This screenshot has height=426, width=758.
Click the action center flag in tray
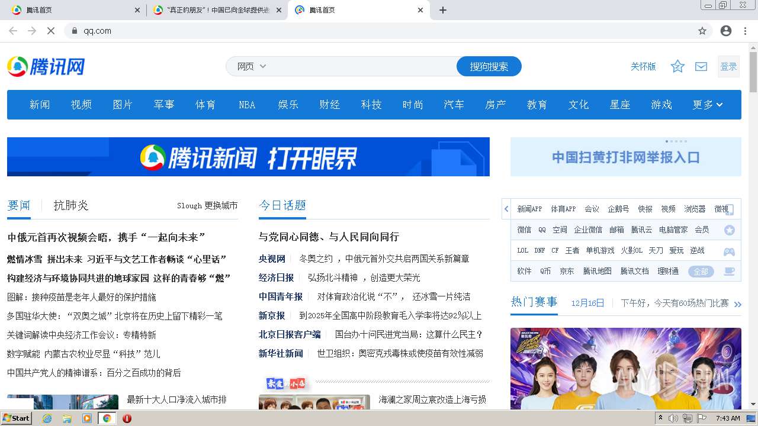(x=702, y=418)
